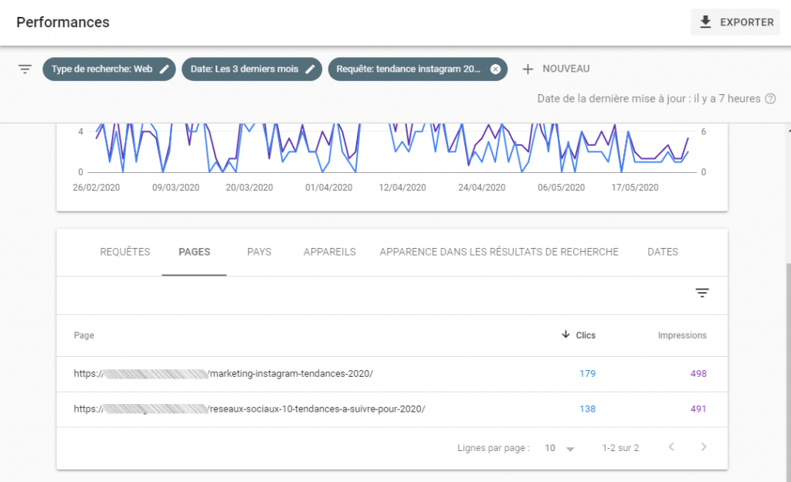Select the Pages tab
Viewport: 791px width, 482px height.
tap(194, 252)
